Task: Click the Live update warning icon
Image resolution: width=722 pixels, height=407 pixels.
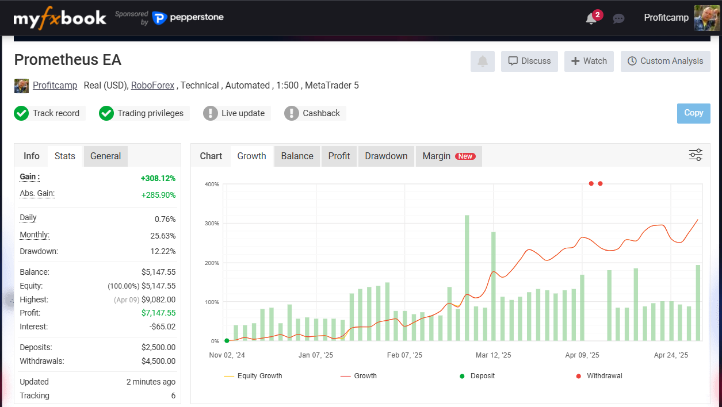Action: pos(211,113)
